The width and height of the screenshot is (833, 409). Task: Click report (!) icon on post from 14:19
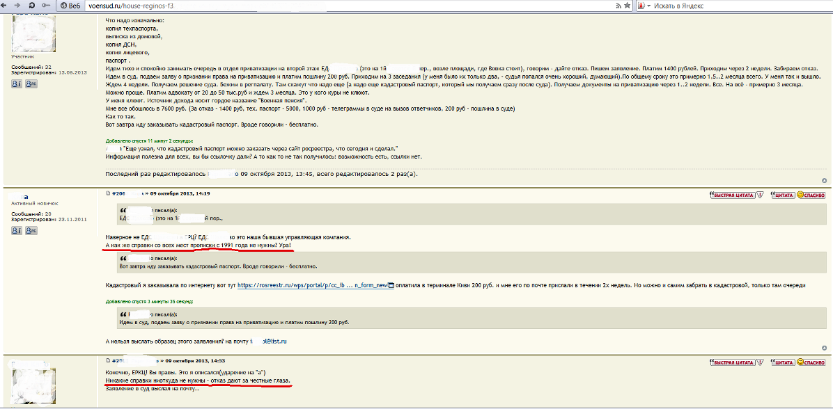pyautogui.click(x=761, y=195)
